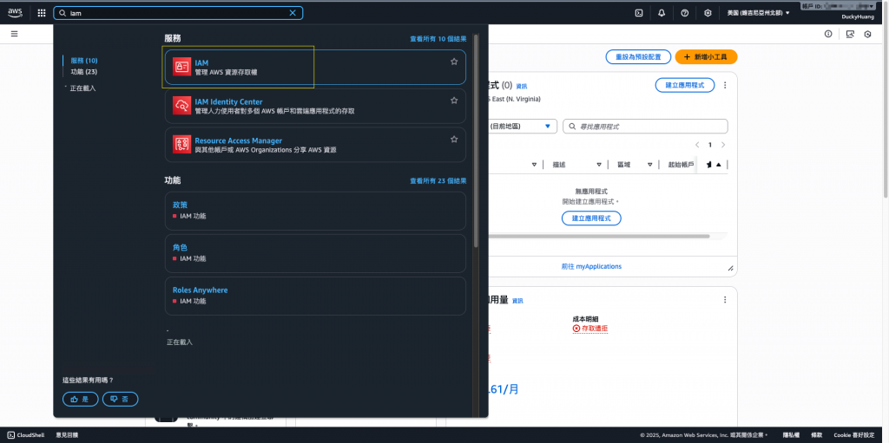The image size is (889, 443).
Task: Click thumbs down 否 feedback button
Action: point(120,399)
